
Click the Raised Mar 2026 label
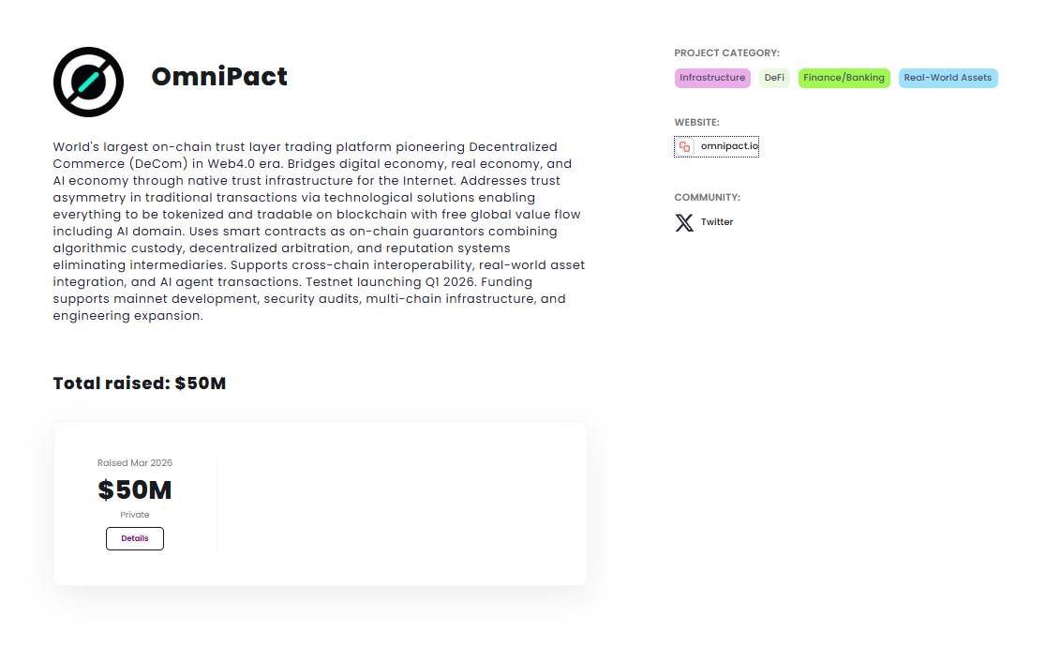135,463
